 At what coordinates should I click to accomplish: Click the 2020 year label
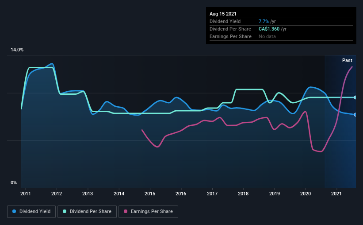(x=306, y=194)
